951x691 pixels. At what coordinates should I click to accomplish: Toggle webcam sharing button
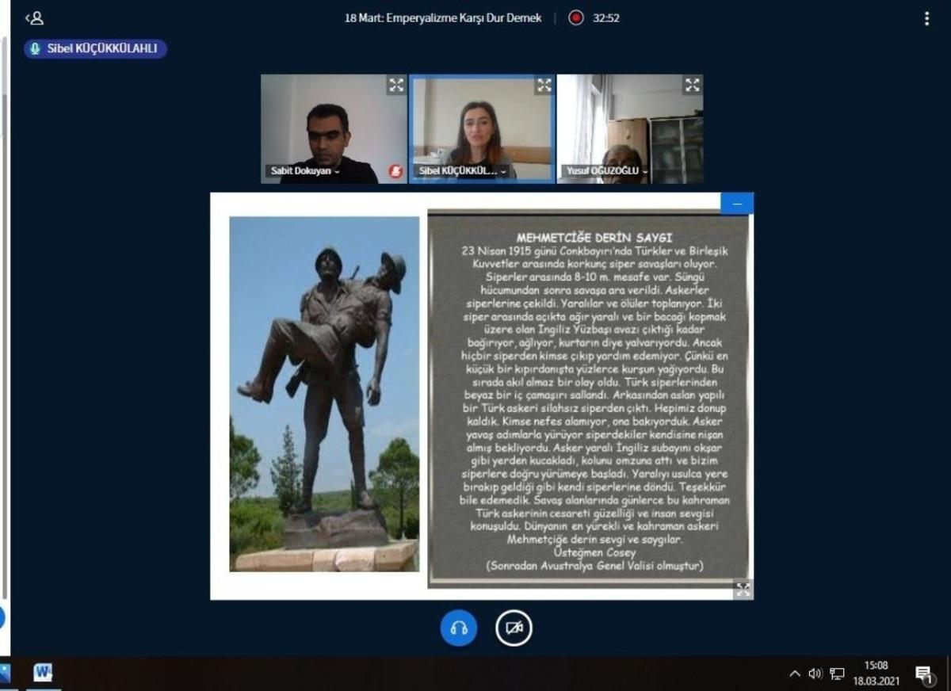(514, 628)
